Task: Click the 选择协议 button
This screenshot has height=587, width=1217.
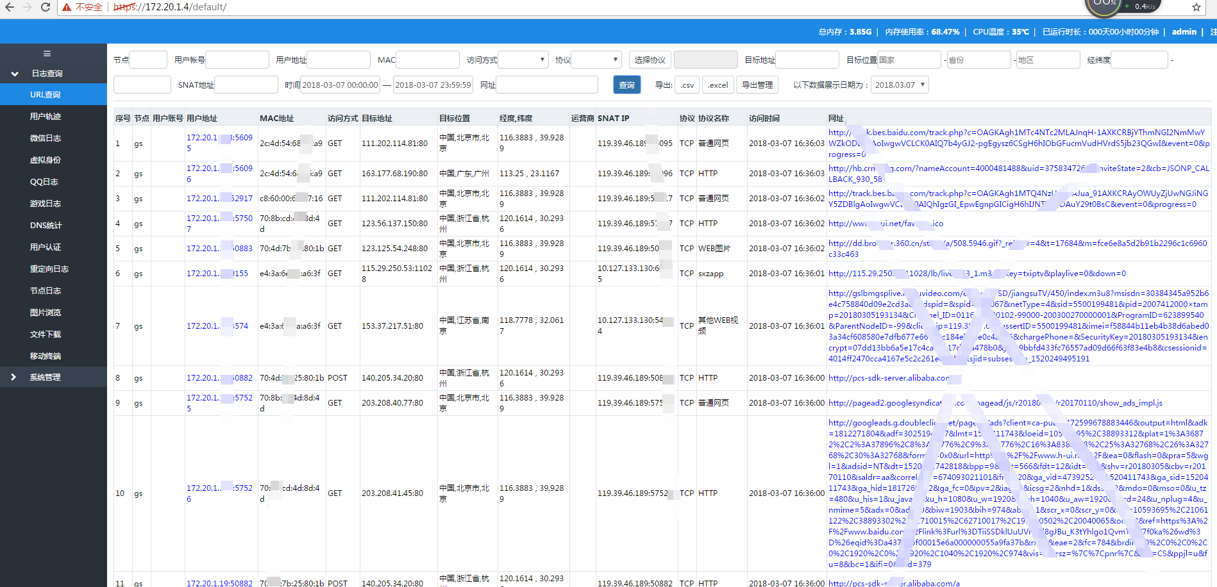Action: pyautogui.click(x=650, y=60)
